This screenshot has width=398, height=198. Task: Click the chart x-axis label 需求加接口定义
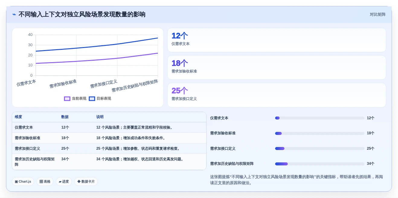pos(104,84)
